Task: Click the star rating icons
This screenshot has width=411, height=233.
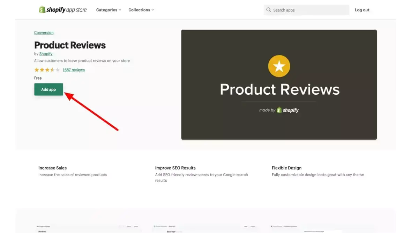Action: 47,70
